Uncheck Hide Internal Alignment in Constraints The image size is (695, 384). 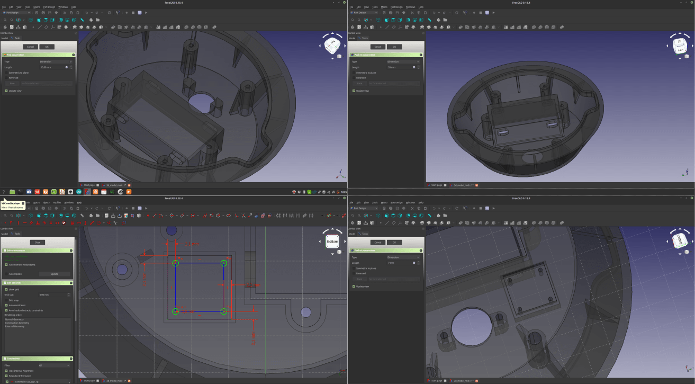click(x=6, y=371)
